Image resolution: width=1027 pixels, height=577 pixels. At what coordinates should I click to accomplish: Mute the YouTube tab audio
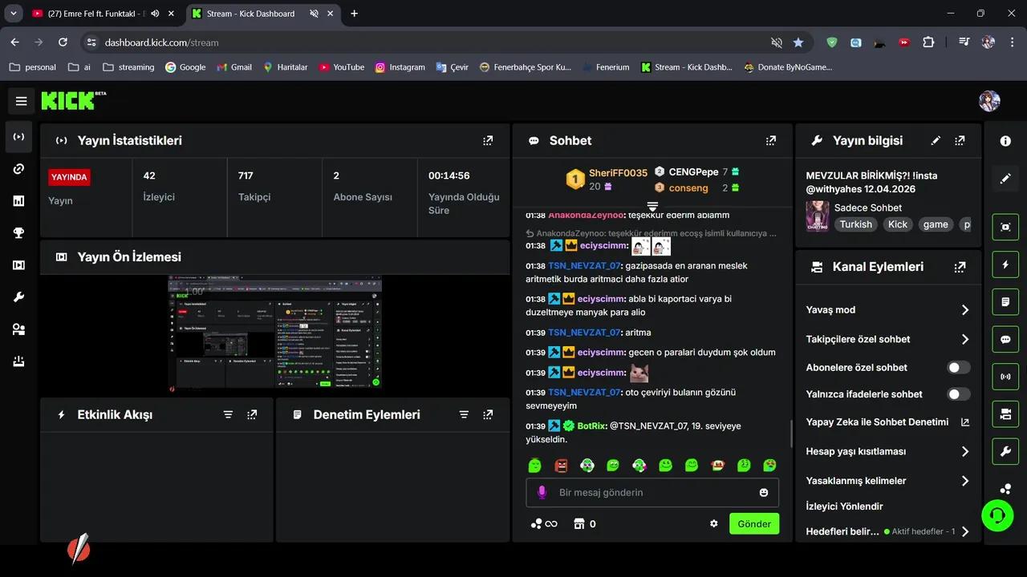155,14
